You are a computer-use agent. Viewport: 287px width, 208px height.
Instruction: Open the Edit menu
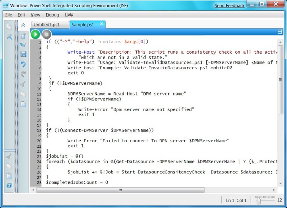21,15
